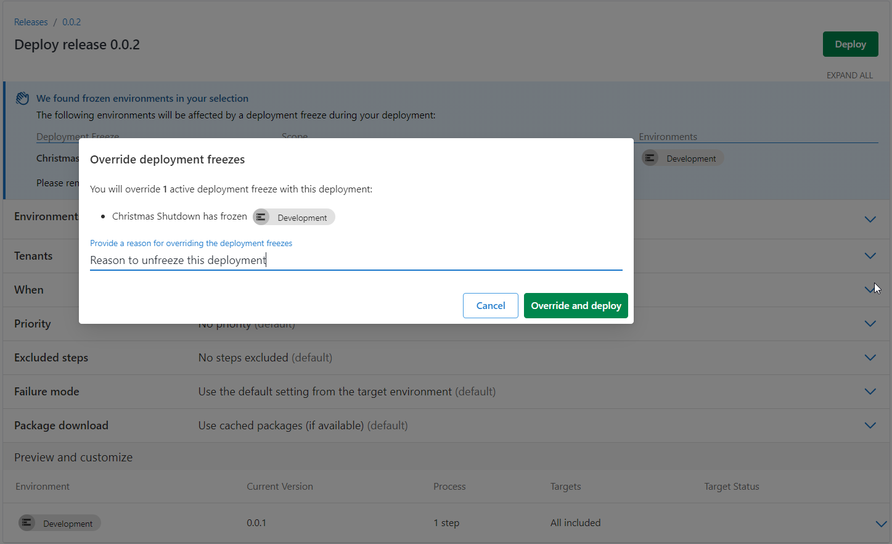Click the override reason text field
This screenshot has height=544, width=892.
point(356,260)
